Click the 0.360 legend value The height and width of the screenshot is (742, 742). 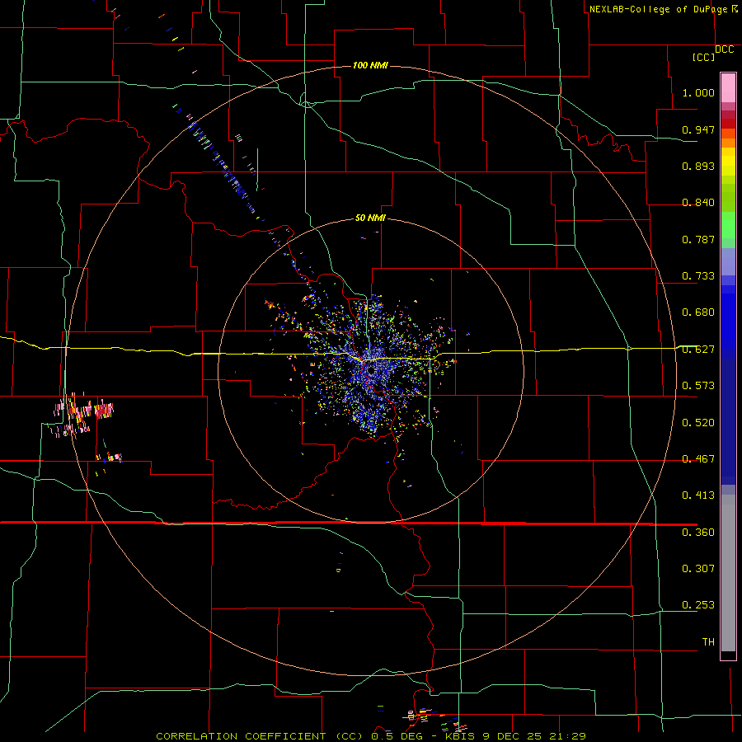698,533
